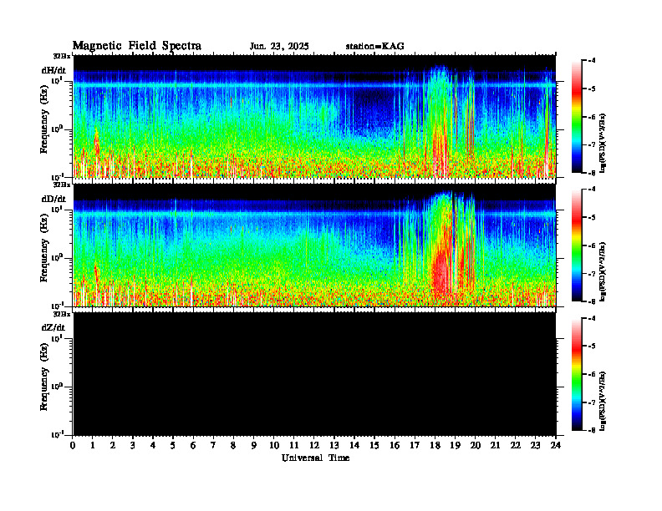
Task: Click the hour 19 tick label
Action: (x=455, y=445)
